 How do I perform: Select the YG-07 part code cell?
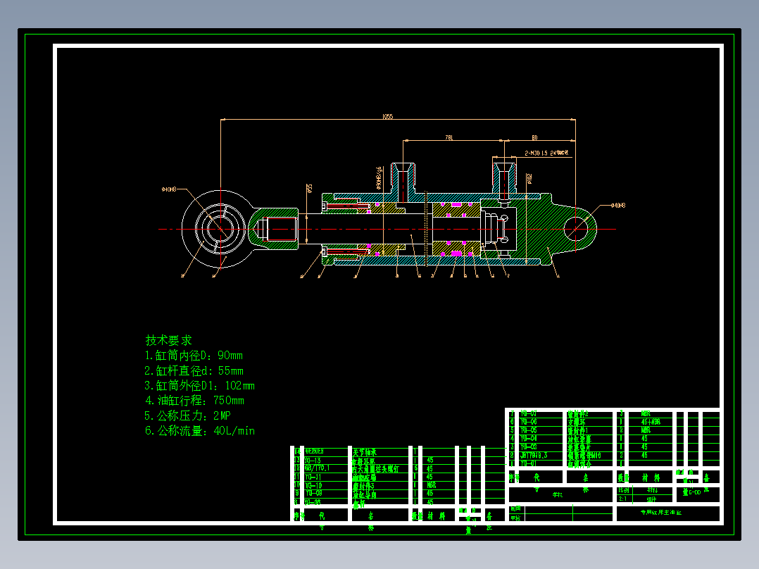point(529,413)
